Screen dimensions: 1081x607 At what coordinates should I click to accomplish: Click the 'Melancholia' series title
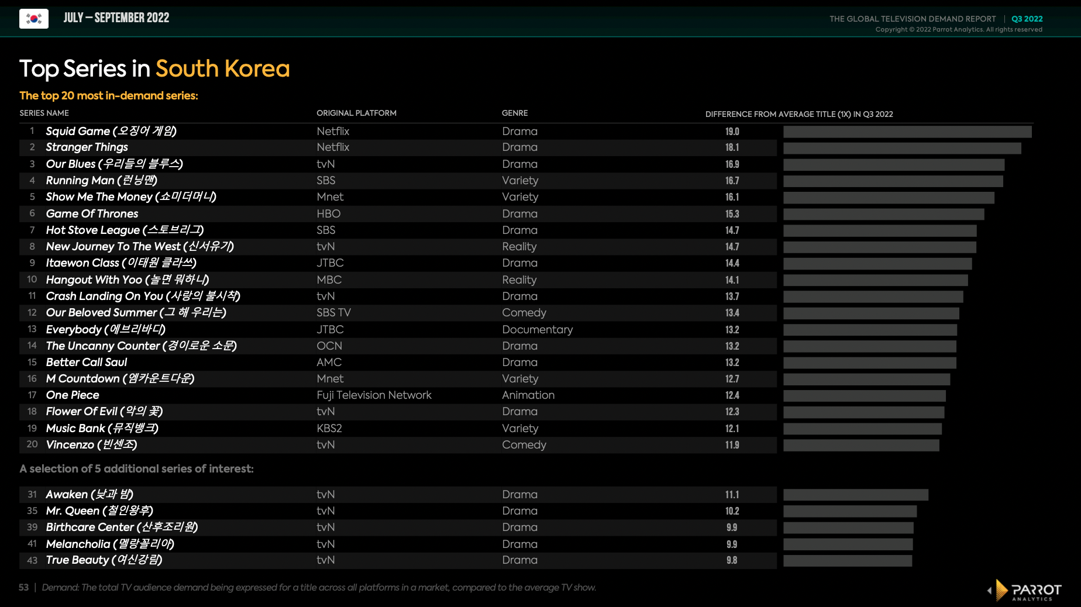110,544
